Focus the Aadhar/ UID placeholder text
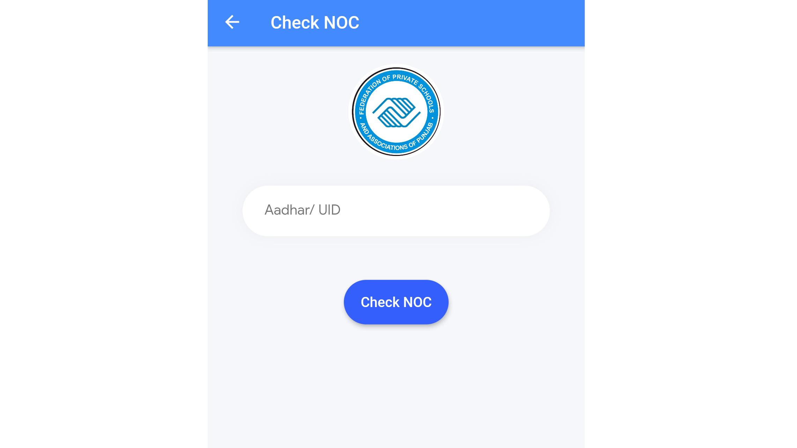The height and width of the screenshot is (448, 797). tap(302, 210)
